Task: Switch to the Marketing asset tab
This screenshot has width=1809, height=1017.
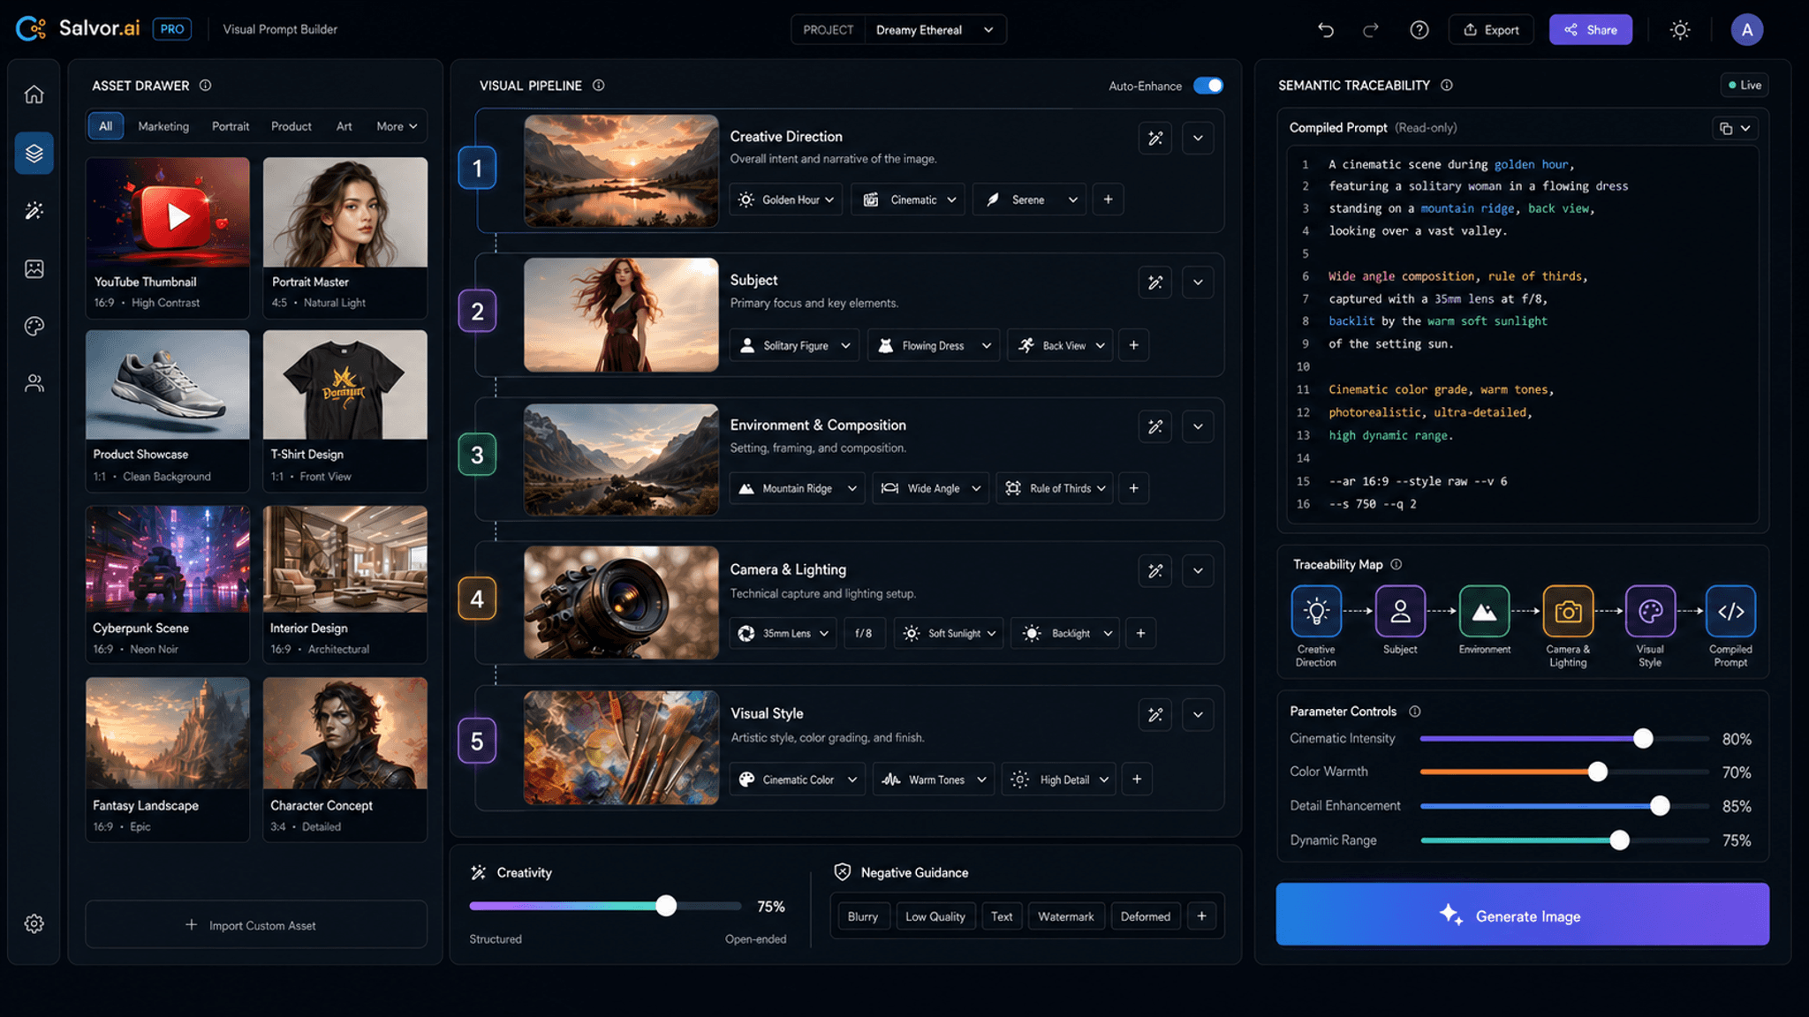Action: (163, 126)
